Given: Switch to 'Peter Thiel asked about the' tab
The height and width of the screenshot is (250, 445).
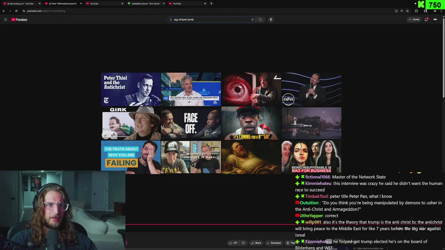Looking at the screenshot, I should tap(63, 3).
